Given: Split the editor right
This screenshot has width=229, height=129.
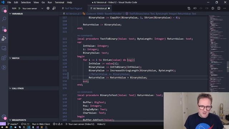Looking at the screenshot, I should point(219,8).
